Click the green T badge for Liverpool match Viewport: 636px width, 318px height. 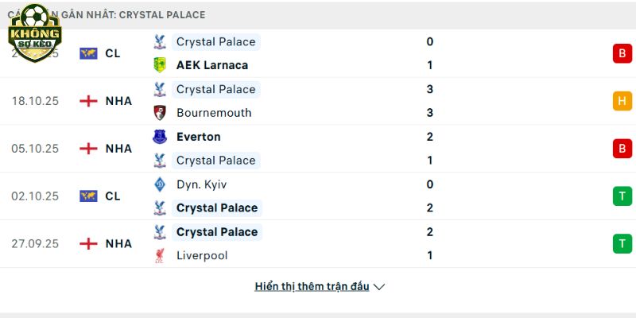click(622, 244)
